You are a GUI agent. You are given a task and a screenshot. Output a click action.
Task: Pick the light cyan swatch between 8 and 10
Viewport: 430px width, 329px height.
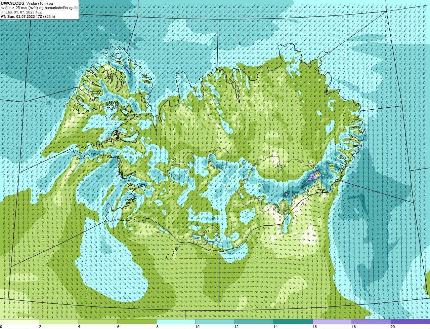pos(176,322)
